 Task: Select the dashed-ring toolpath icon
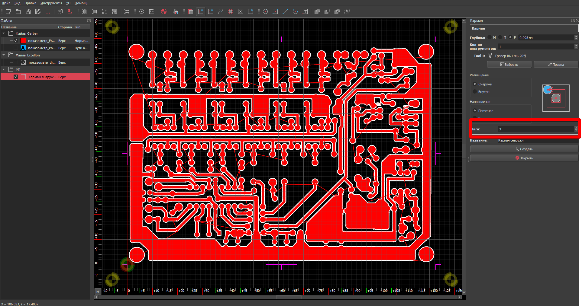pyautogui.click(x=231, y=11)
